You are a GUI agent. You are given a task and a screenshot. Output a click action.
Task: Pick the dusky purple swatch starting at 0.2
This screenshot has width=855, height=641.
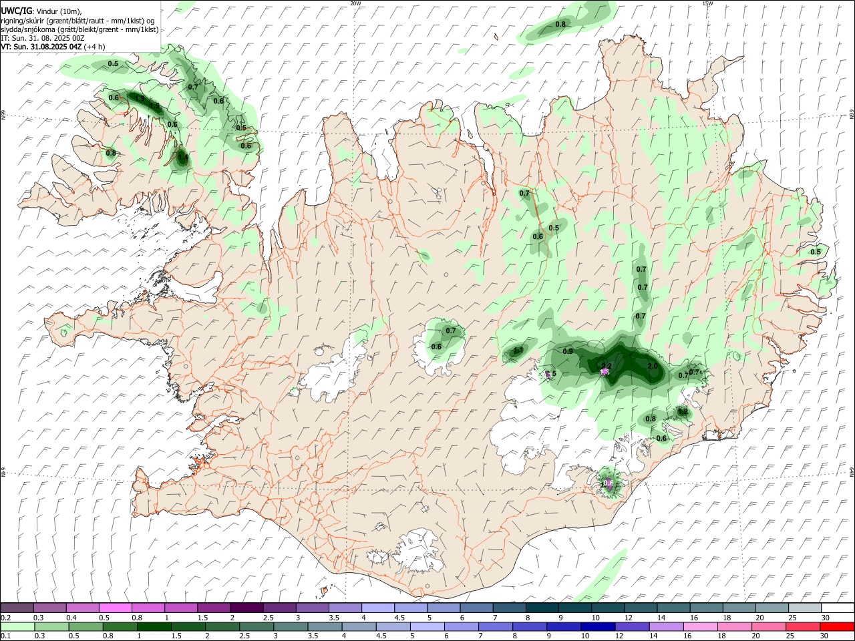(x=17, y=608)
